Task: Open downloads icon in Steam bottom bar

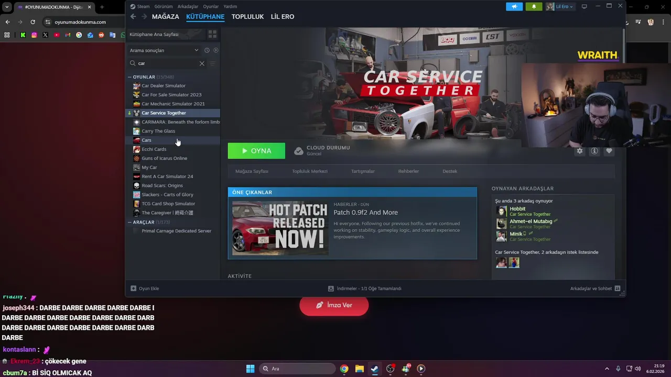Action: point(331,289)
